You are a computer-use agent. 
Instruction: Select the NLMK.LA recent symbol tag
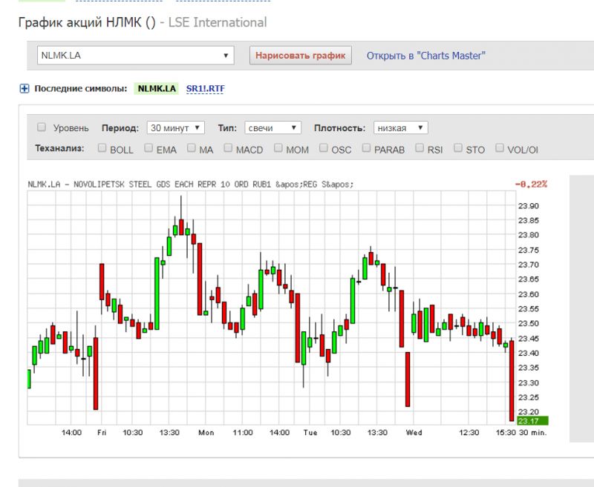156,89
